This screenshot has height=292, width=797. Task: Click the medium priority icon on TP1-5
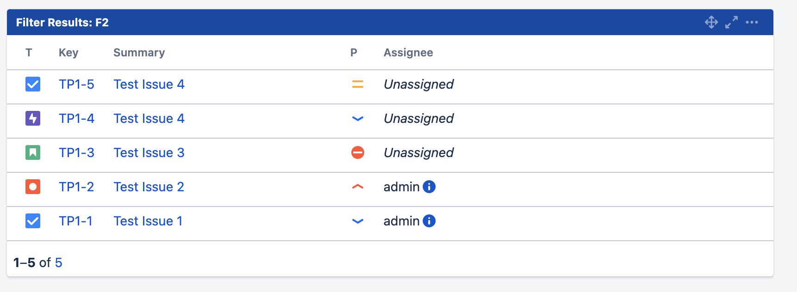(357, 84)
